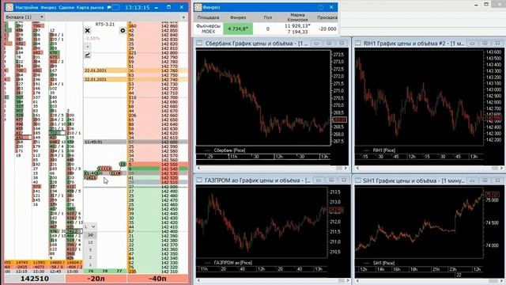Close the Финрез popup window
Viewport: 506px width, 285px height.
331,7
